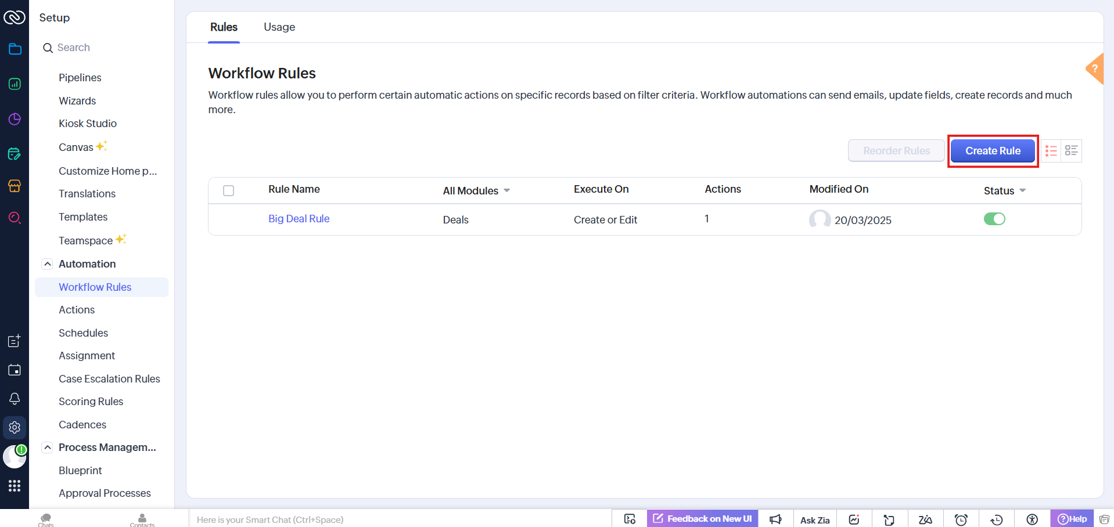Open the Chats icon in bottom bar
This screenshot has height=527, width=1114.
[x=46, y=519]
